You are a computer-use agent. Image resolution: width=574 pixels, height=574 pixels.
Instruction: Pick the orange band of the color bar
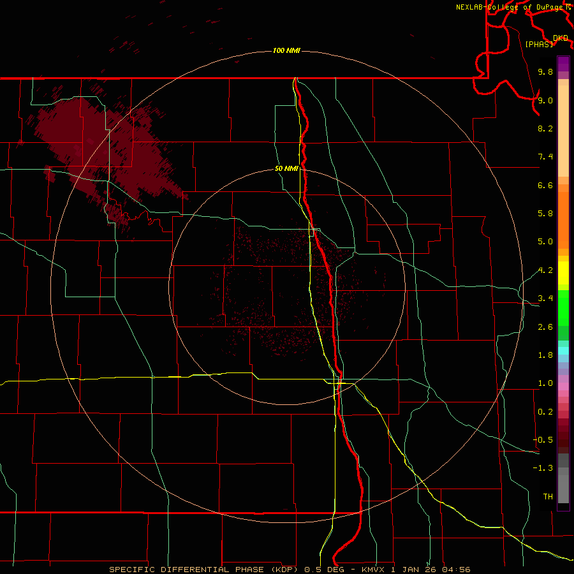(563, 221)
